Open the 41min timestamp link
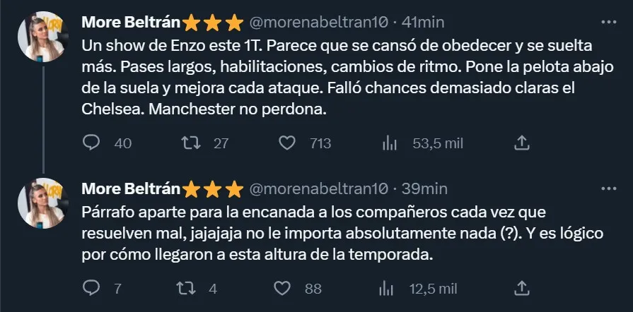This screenshot has width=633, height=312. pyautogui.click(x=424, y=22)
